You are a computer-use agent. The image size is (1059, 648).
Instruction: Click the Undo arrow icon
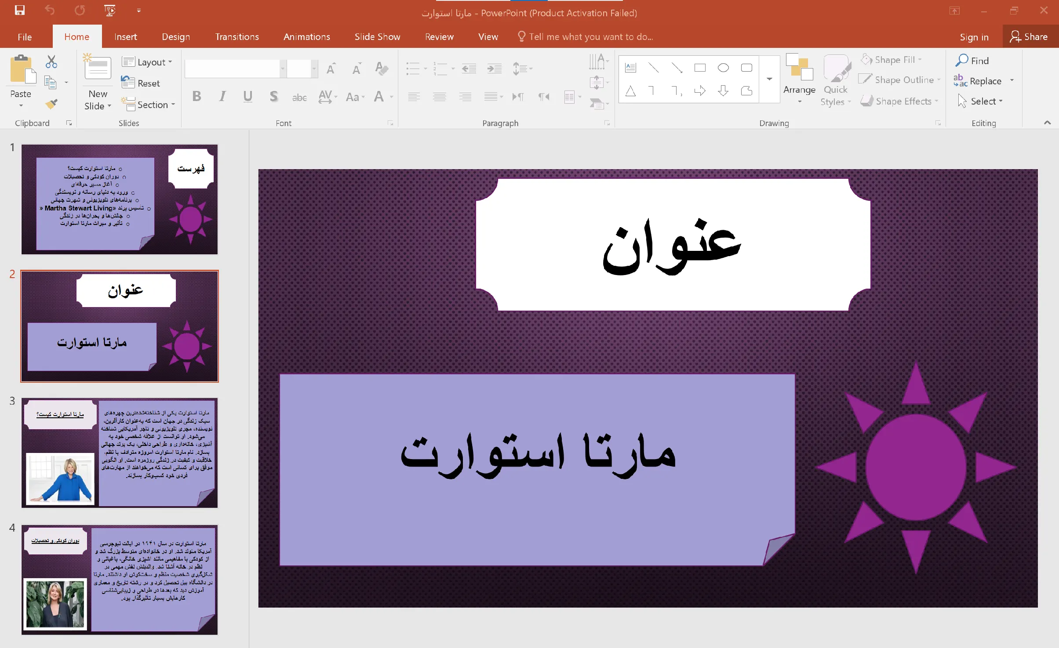[50, 11]
